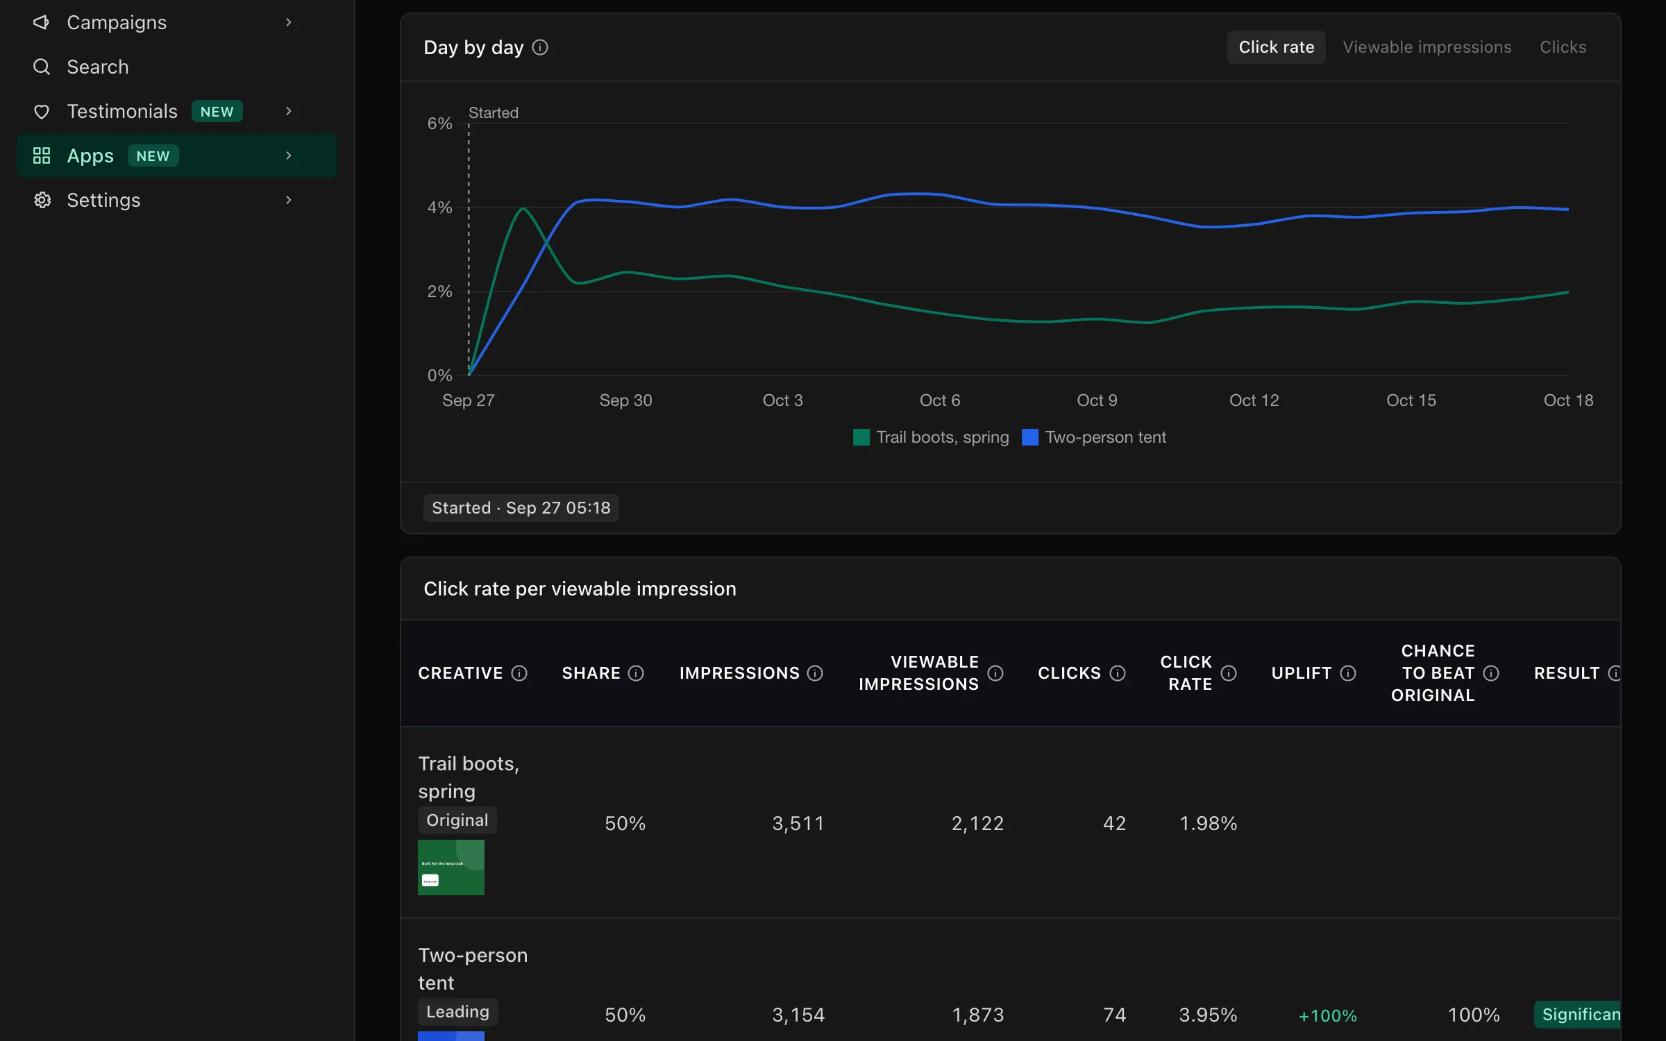The width and height of the screenshot is (1666, 1041).
Task: Click info icon beside IMPRESSIONS column header
Action: (815, 673)
